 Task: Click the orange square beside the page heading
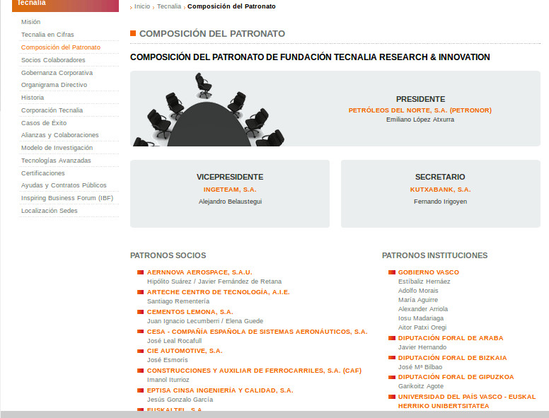[x=133, y=33]
